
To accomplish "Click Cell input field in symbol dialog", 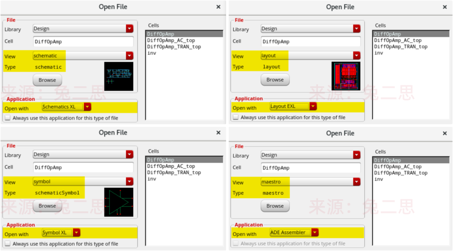I will click(x=83, y=168).
